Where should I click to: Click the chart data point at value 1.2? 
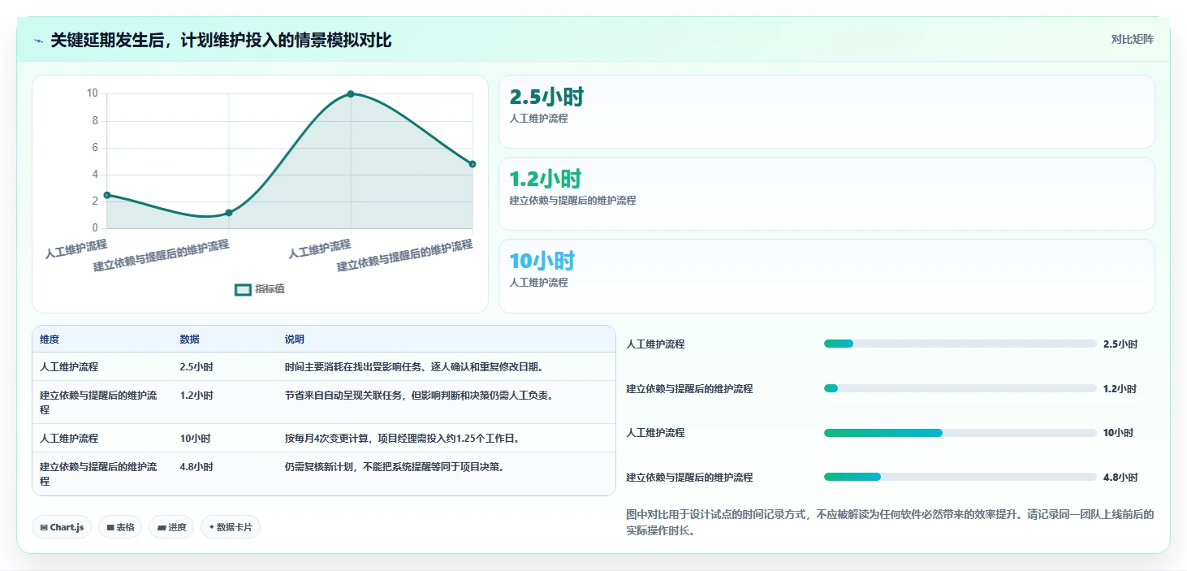(x=229, y=213)
